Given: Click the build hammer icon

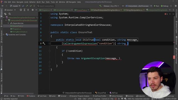Looking at the screenshot, I should (x=100, y=6).
